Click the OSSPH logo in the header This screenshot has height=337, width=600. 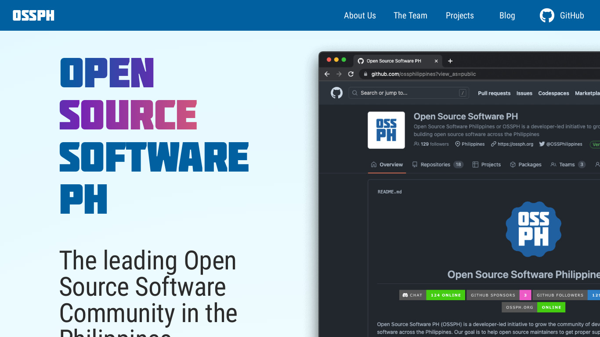click(33, 16)
